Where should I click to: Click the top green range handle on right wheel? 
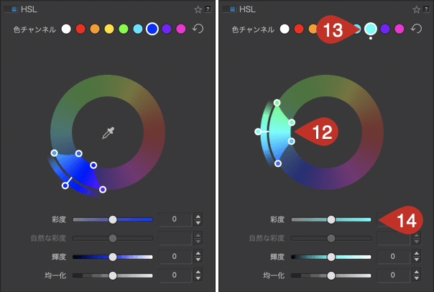tap(277, 103)
